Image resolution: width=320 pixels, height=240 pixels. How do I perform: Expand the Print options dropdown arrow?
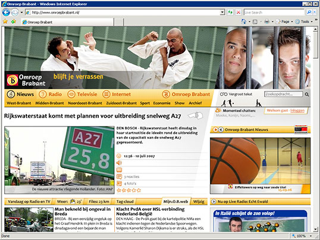tap(272, 21)
